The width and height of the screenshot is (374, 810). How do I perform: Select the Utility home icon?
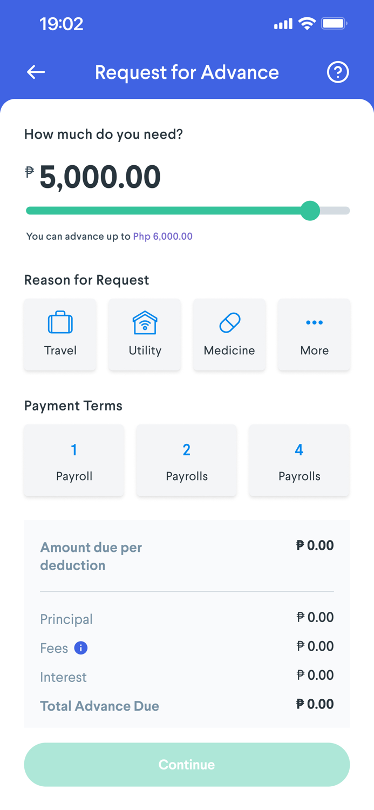145,322
